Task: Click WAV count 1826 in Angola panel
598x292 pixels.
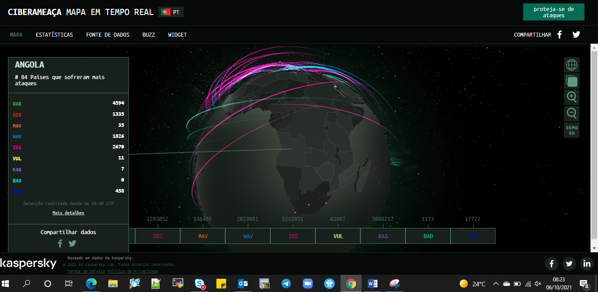Action: pyautogui.click(x=118, y=136)
